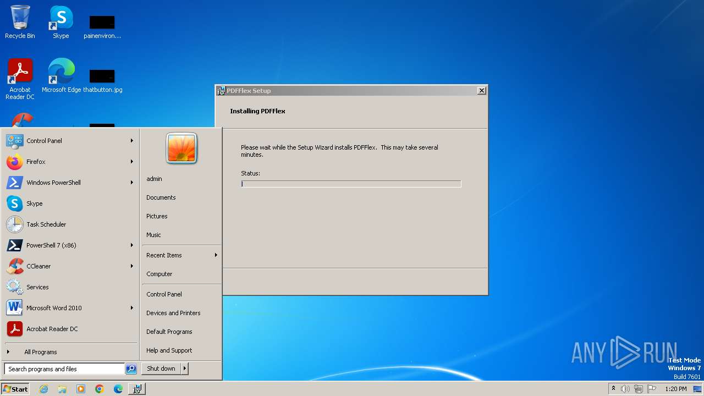Open Services from the Start menu
Image resolution: width=704 pixels, height=396 pixels.
coord(70,287)
